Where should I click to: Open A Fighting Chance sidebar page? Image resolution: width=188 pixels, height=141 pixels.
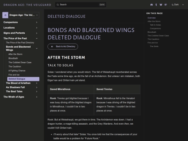pyautogui.click(x=17, y=71)
